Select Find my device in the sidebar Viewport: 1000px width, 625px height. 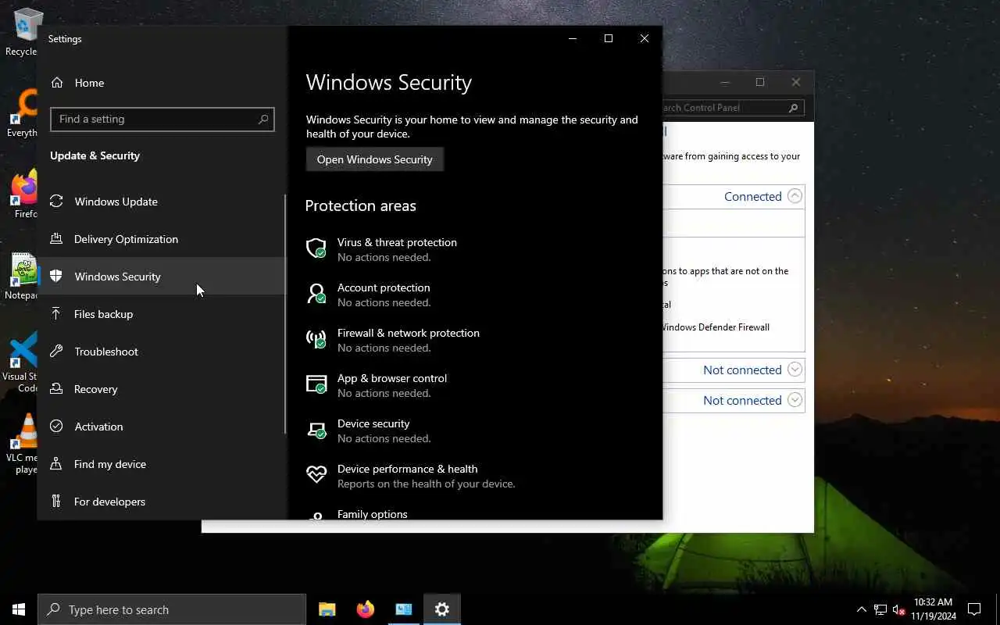161,464
